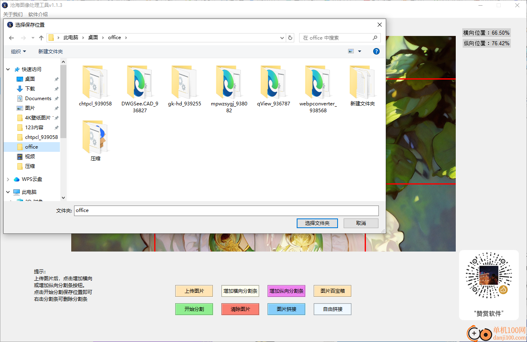Select office in navigation sidebar
This screenshot has height=342, width=527.
(x=32, y=147)
